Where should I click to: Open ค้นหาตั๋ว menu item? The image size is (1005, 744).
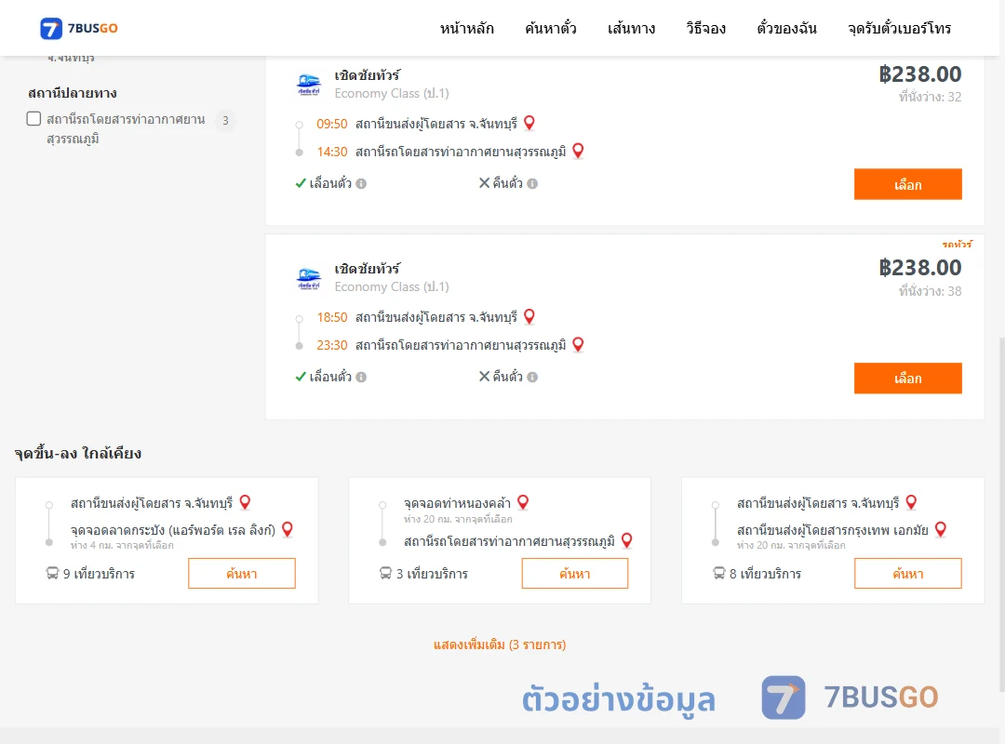coord(551,29)
